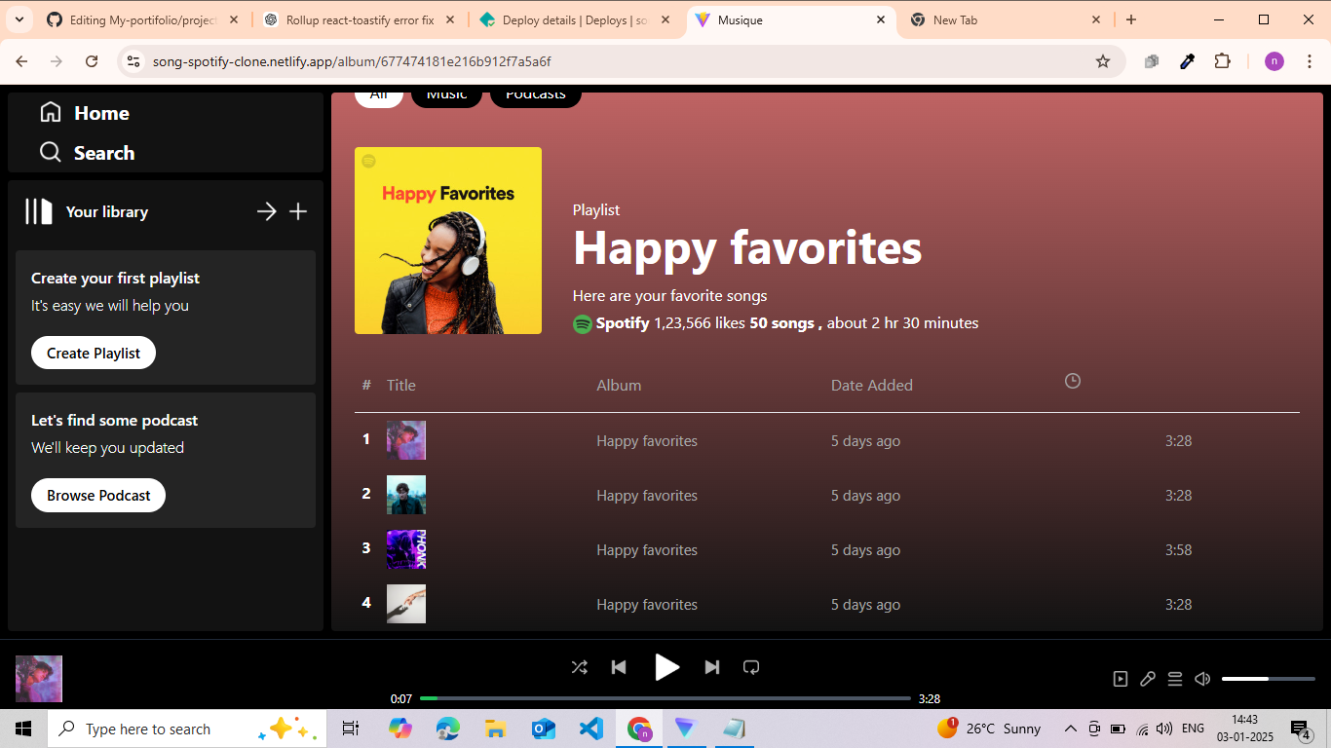Go to Home label in sidebar
Viewport: 1331px width, 748px height.
click(x=101, y=113)
